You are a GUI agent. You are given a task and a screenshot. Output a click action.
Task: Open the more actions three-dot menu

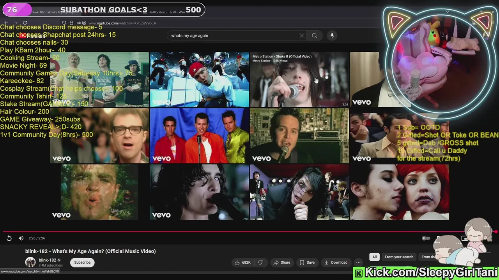[358, 262]
